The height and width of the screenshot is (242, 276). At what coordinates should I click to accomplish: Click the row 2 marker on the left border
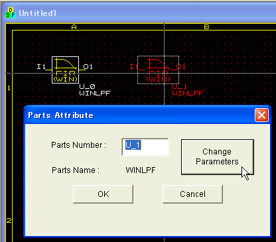(9, 220)
